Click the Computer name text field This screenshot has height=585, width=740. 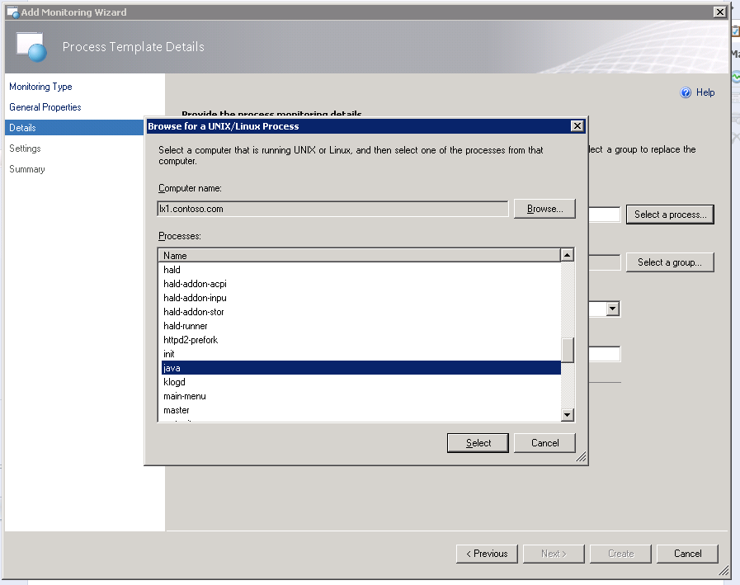[332, 209]
